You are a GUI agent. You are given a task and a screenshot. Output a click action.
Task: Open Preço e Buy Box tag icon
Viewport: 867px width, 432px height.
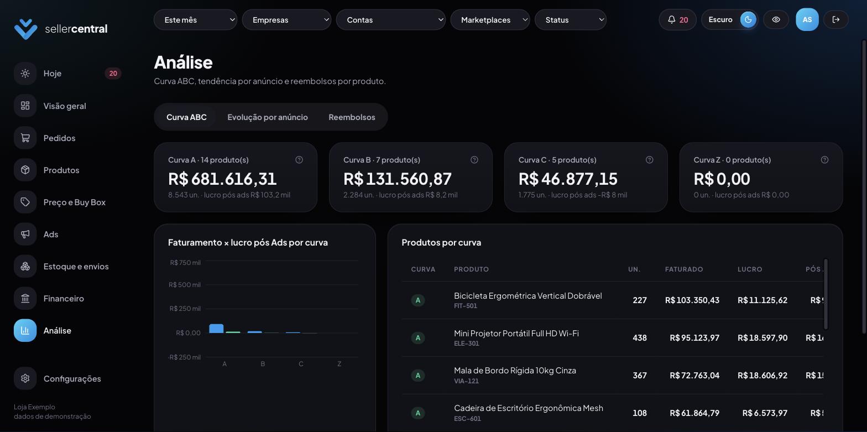pyautogui.click(x=25, y=202)
